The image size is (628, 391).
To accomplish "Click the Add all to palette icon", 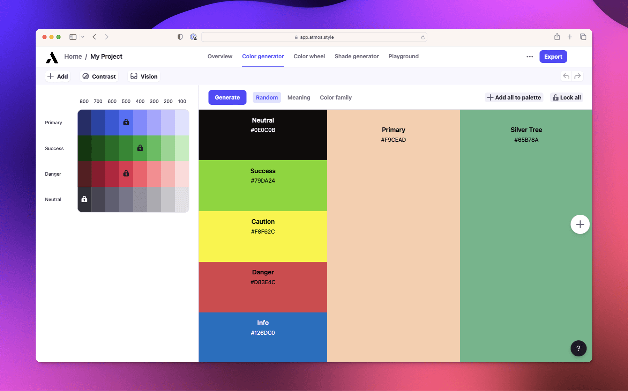I will tap(490, 97).
